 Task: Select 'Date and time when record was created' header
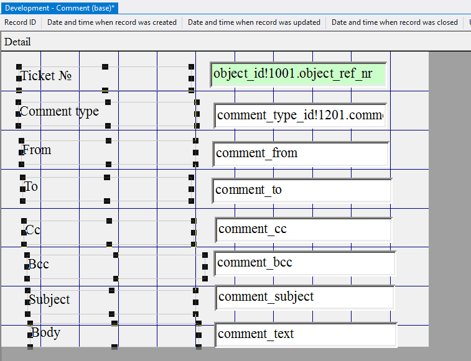(x=112, y=22)
